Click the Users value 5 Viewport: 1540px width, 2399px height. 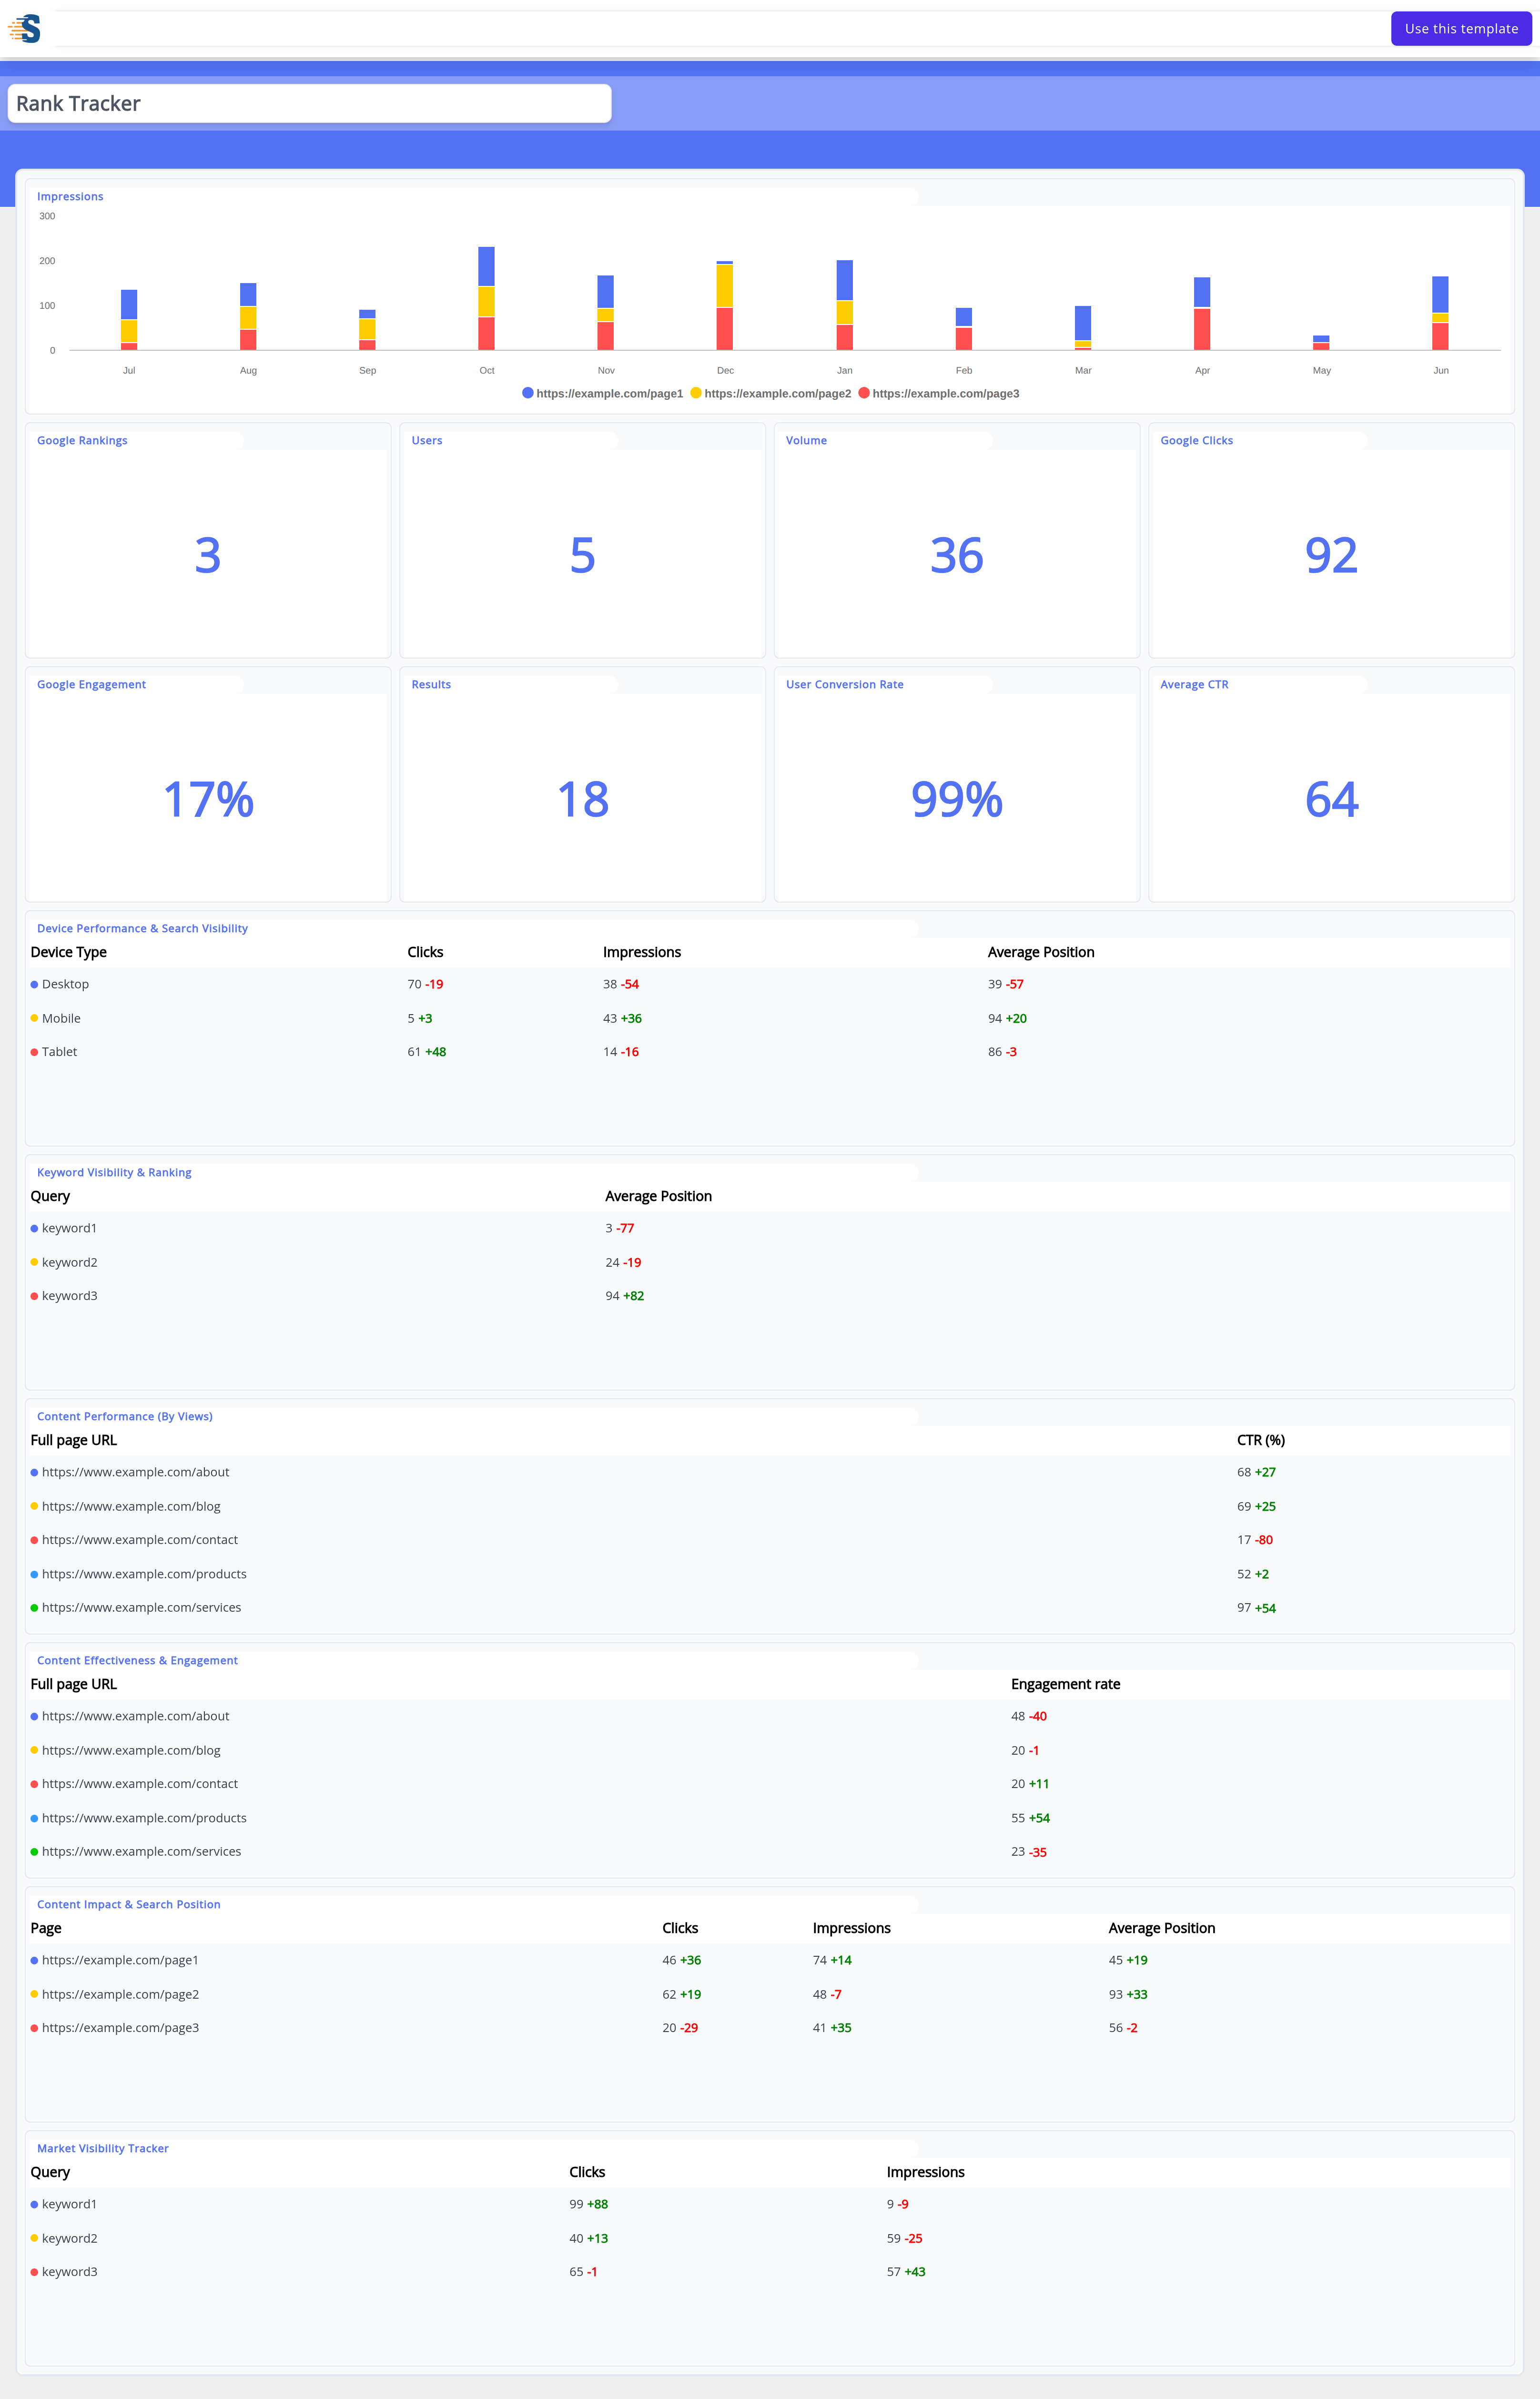tap(582, 556)
